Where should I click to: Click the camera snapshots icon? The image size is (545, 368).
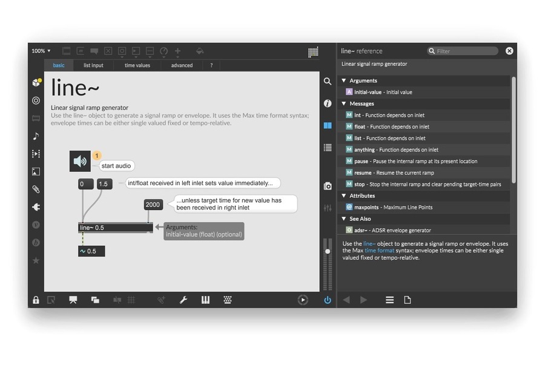pyautogui.click(x=328, y=186)
